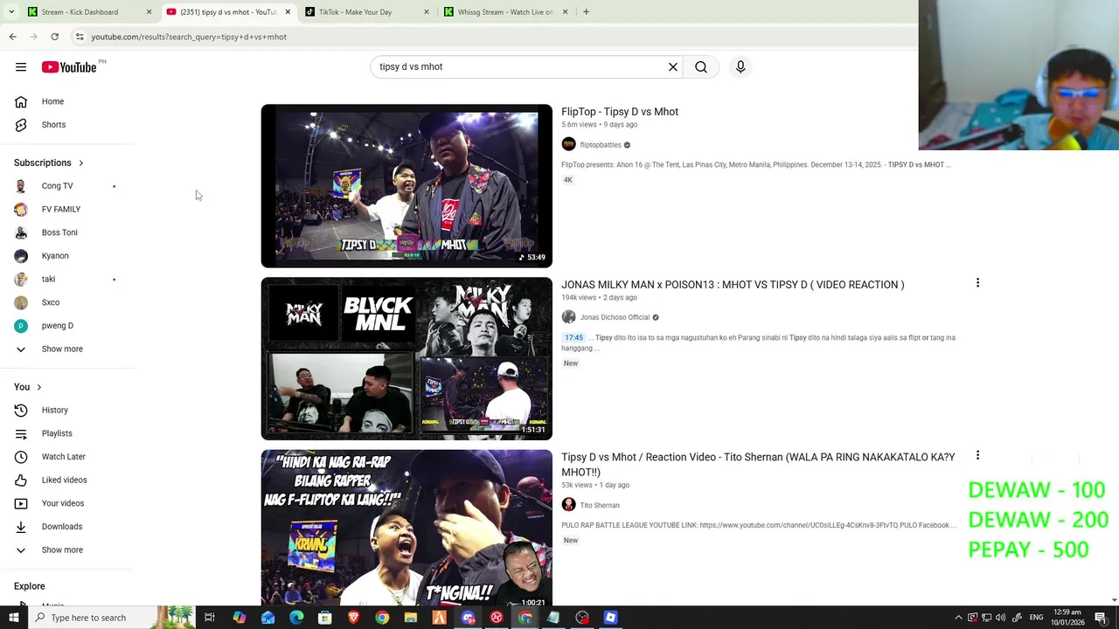The height and width of the screenshot is (629, 1119).
Task: Launch Brave browser from the taskbar
Action: pos(353,618)
